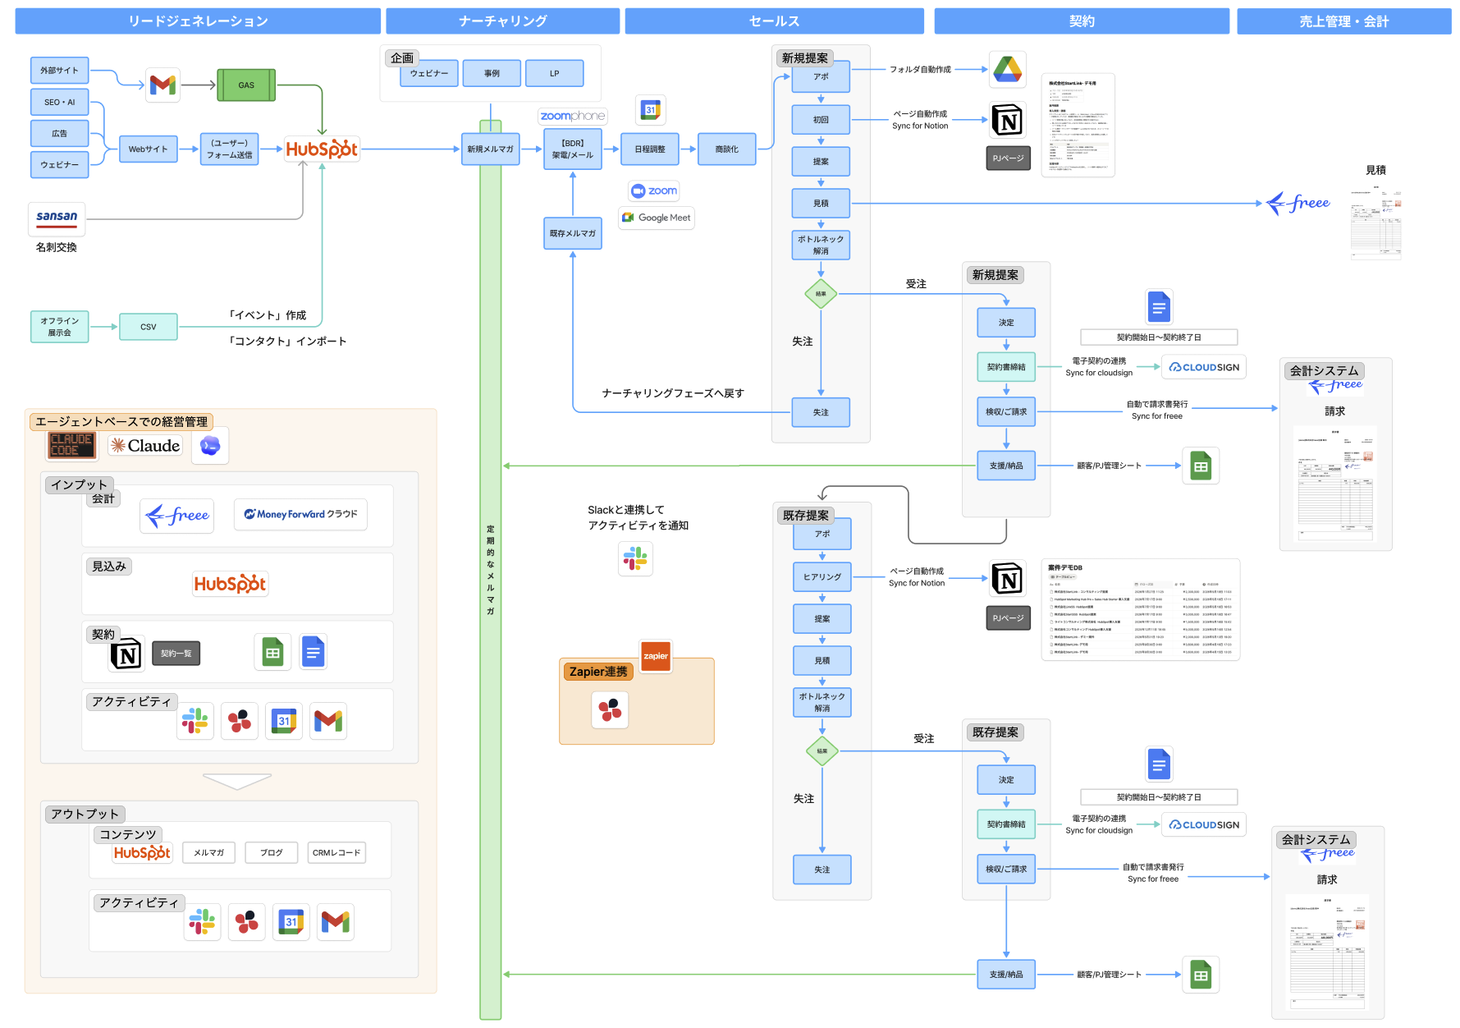Select the SEO・AI node
The width and height of the screenshot is (1460, 1028).
pyautogui.click(x=59, y=102)
